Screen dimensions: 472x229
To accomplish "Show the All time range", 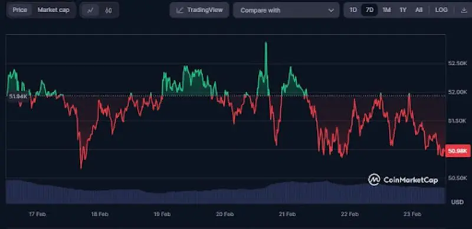I will 419,10.
